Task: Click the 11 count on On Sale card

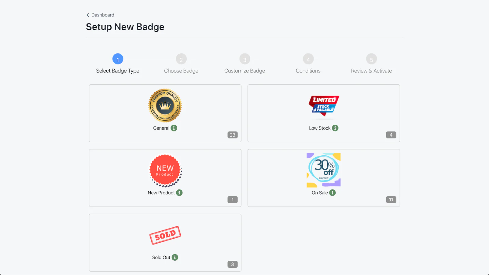Action: coord(391,200)
